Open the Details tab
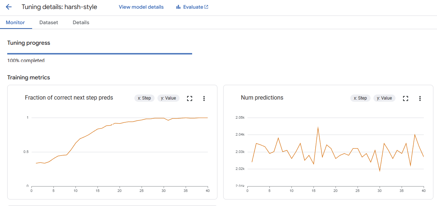The image size is (437, 206). click(81, 22)
